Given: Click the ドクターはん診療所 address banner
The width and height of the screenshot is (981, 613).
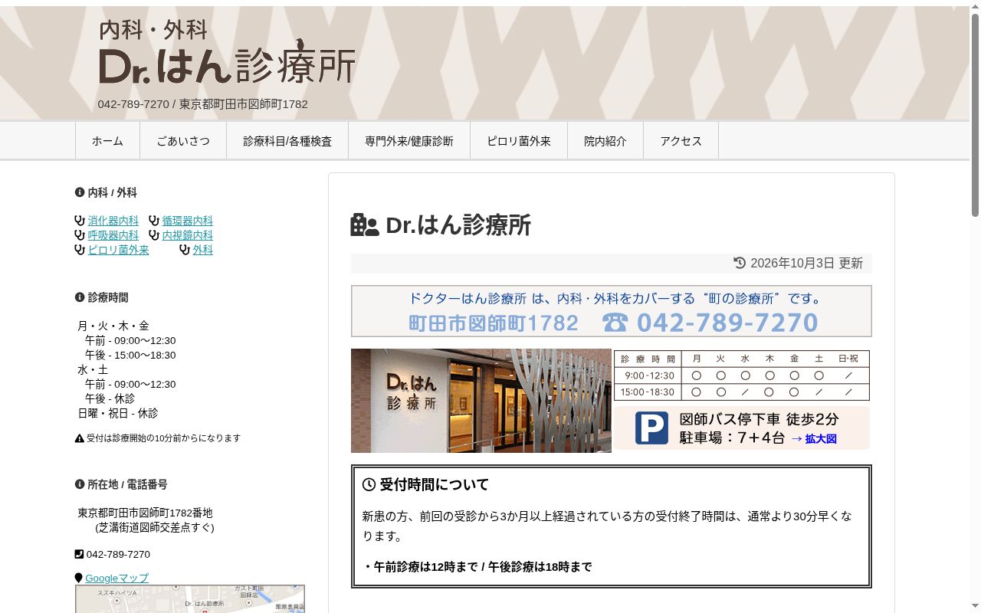Looking at the screenshot, I should (612, 311).
